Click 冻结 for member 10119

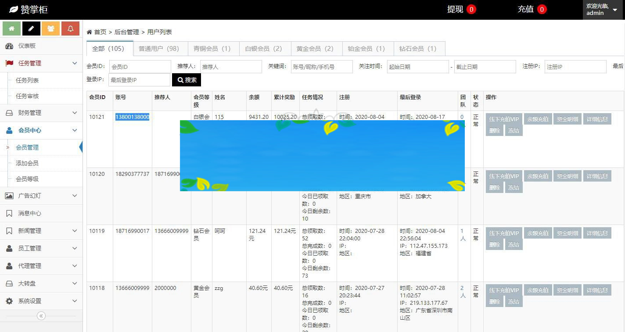[514, 244]
